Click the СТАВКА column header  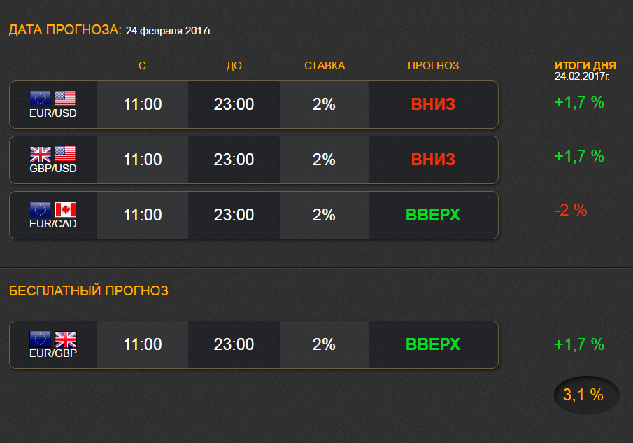pyautogui.click(x=325, y=66)
